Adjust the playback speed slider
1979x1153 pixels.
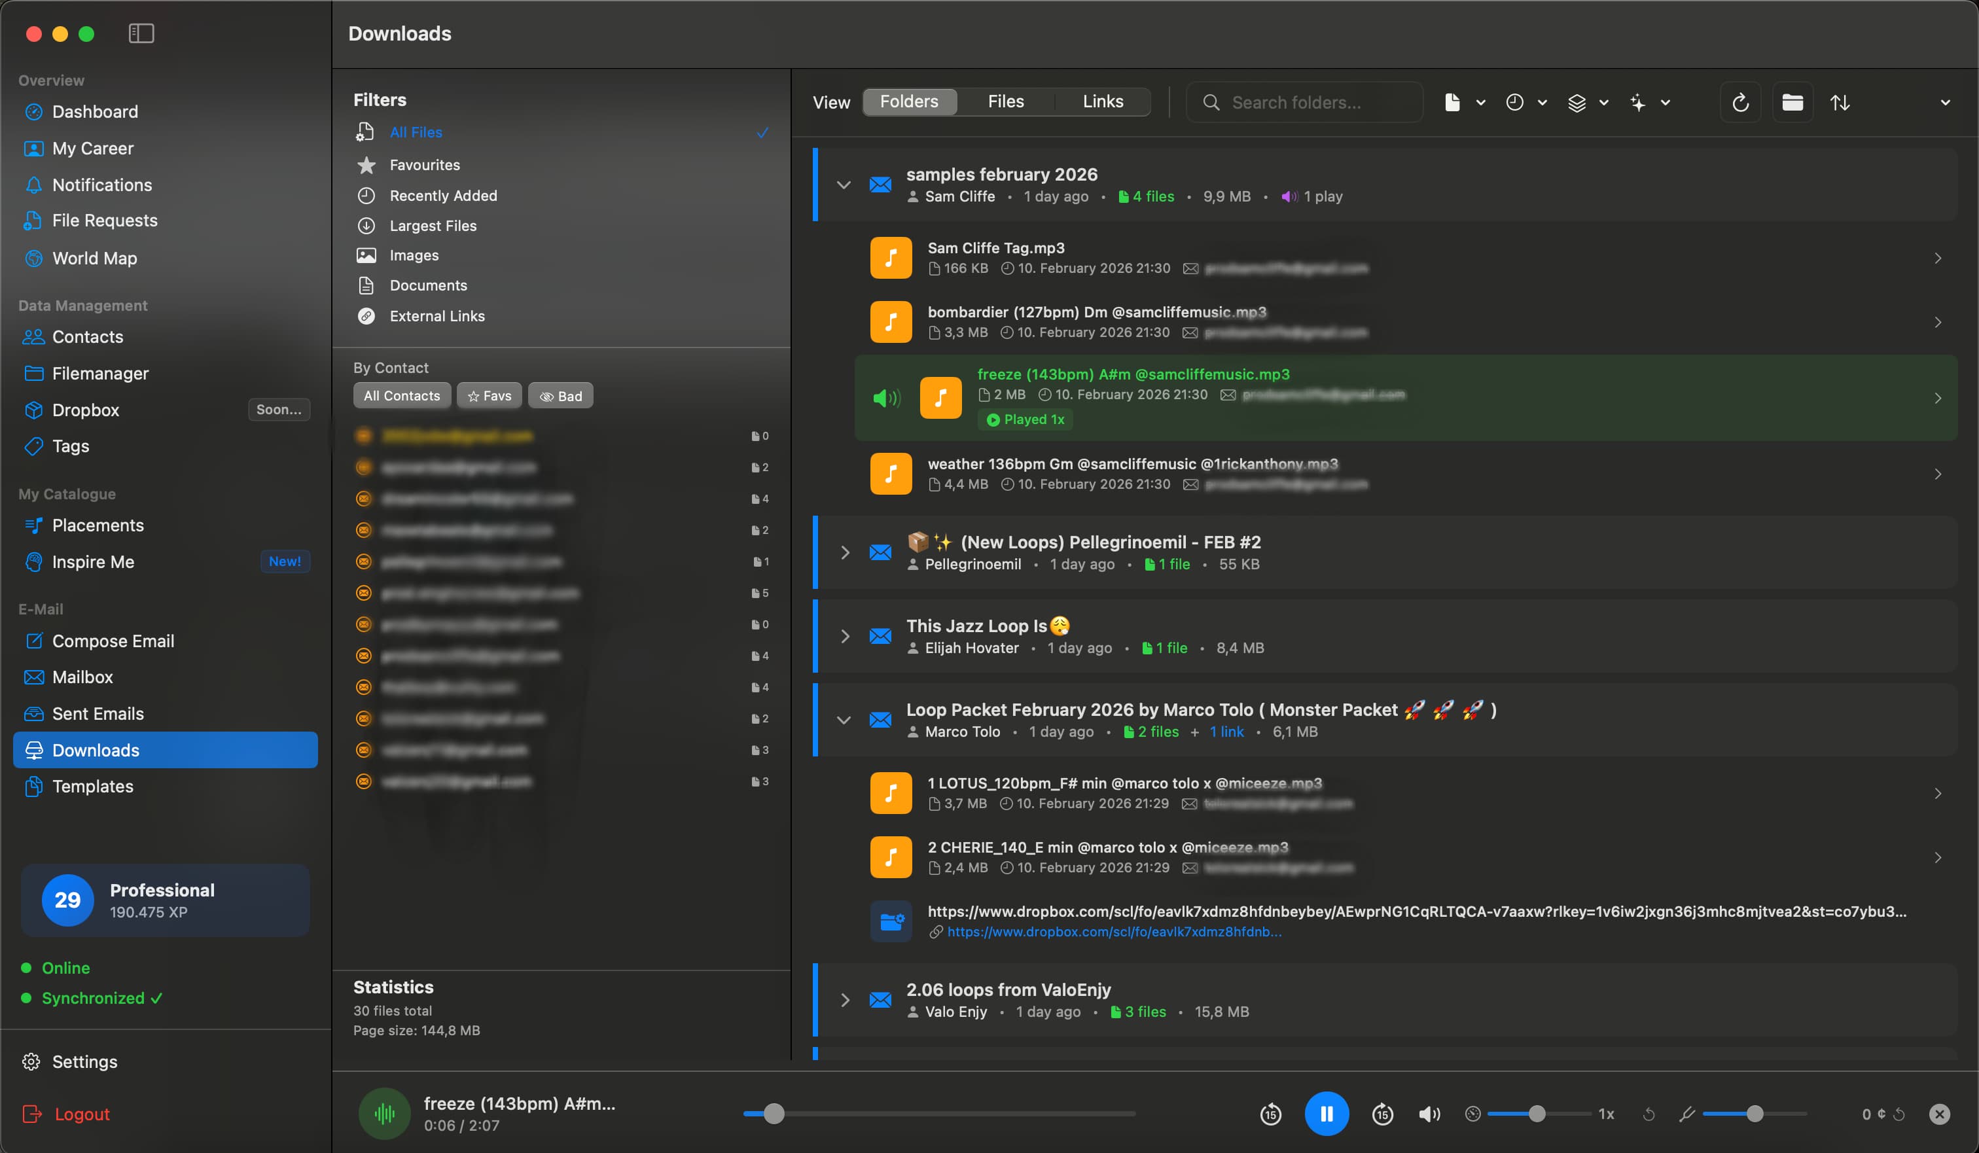click(x=1538, y=1114)
